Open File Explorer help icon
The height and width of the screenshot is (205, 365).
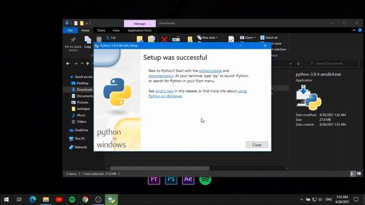point(360,30)
